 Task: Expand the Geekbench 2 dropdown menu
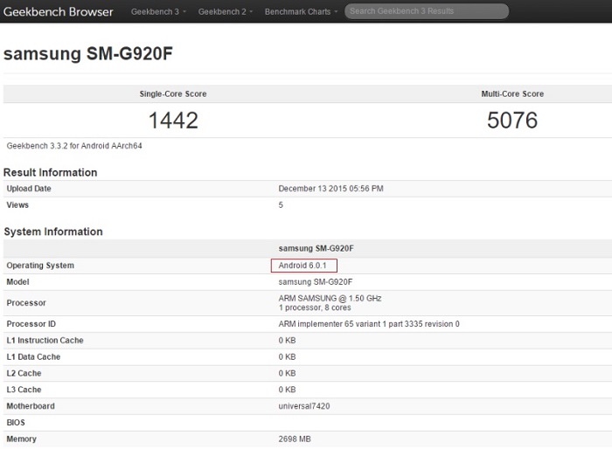(225, 12)
